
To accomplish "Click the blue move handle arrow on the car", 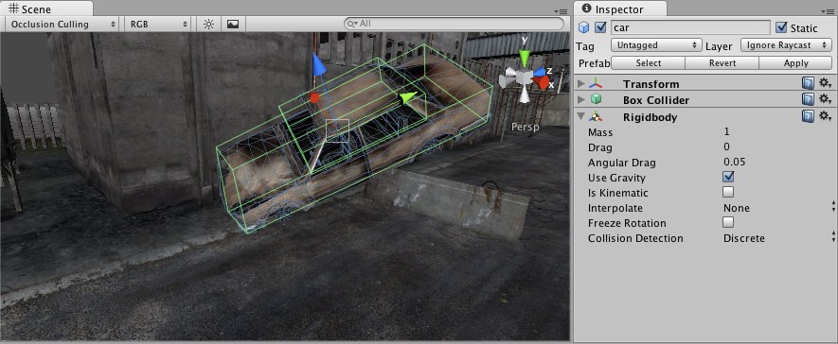I will point(318,65).
